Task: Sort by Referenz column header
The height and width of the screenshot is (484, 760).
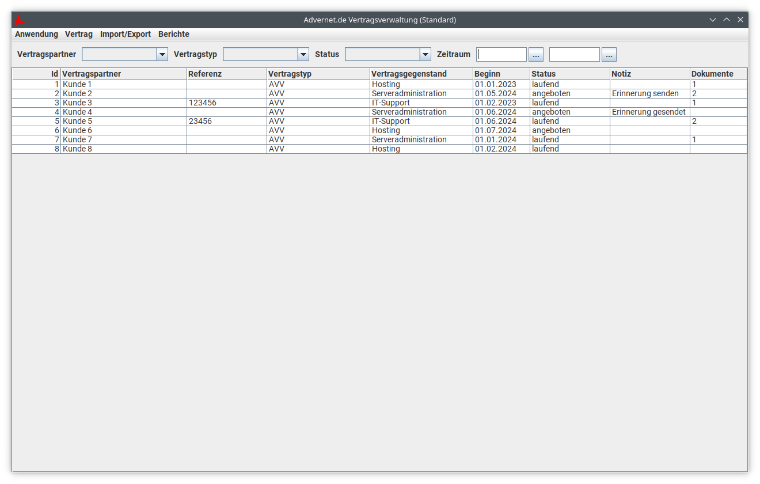Action: tap(227, 74)
